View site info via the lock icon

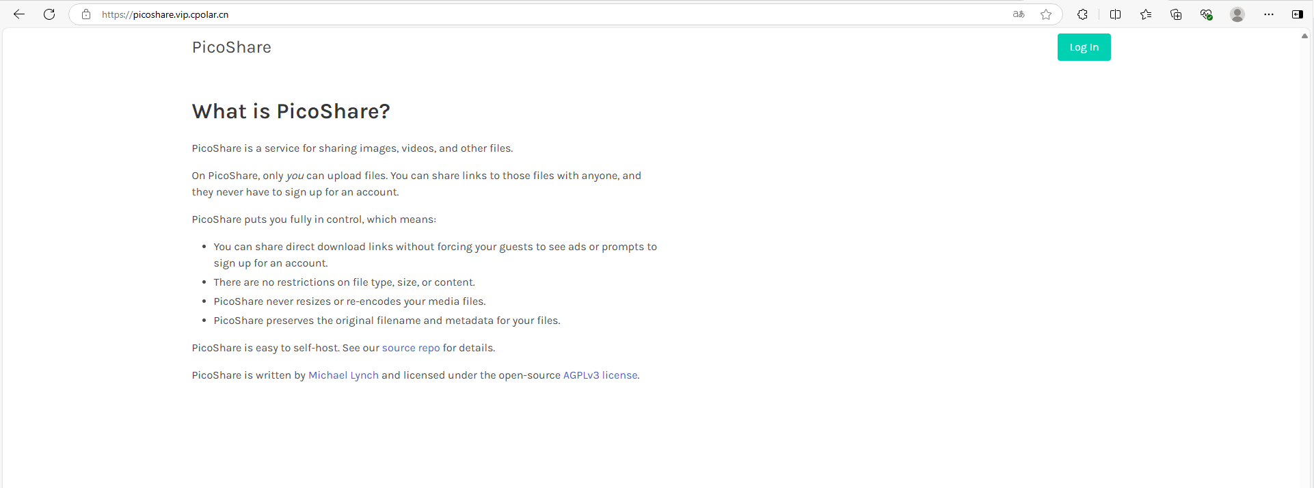pos(86,14)
